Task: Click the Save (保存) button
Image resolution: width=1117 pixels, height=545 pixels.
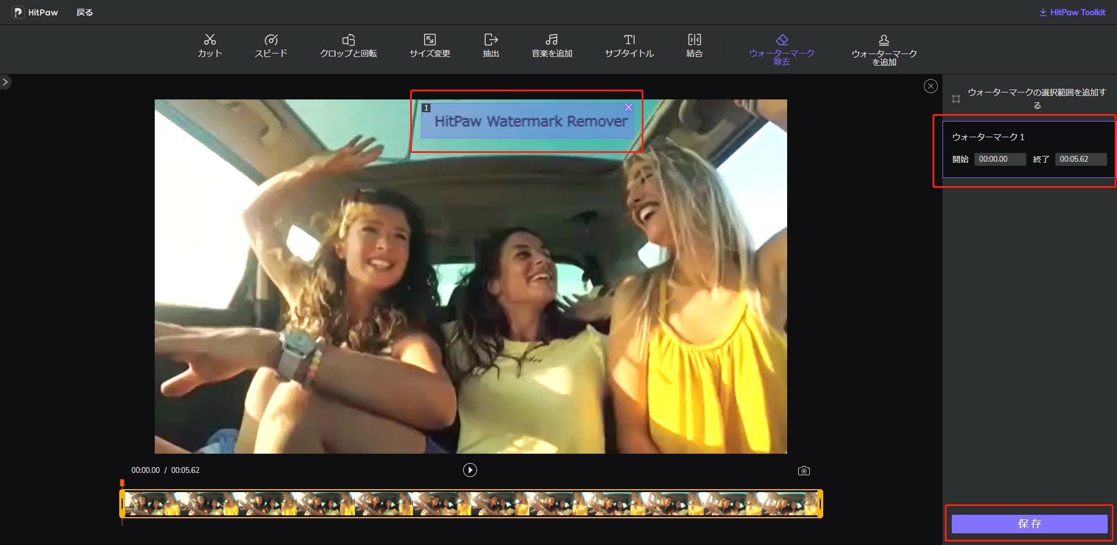Action: tap(1029, 524)
